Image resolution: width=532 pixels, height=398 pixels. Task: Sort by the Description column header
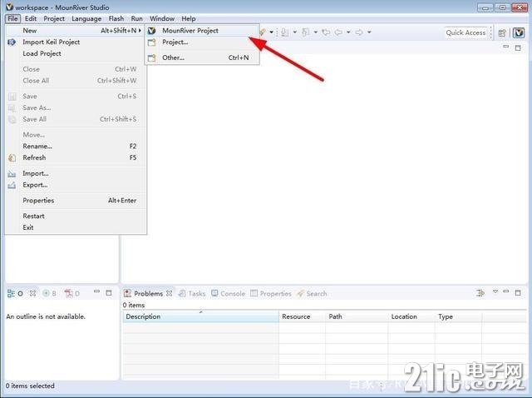coord(200,316)
